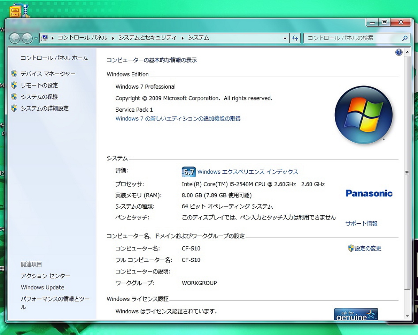Open アクション センター link

[45, 276]
